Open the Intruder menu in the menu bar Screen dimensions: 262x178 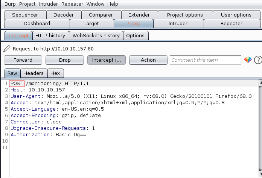pyautogui.click(x=49, y=4)
